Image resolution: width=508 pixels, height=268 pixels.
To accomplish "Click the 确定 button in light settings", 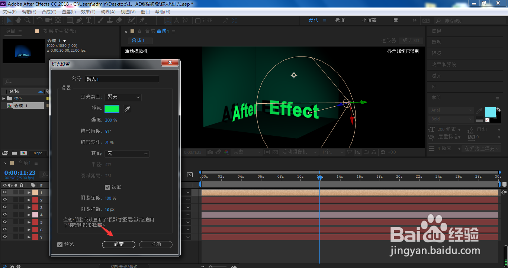I will click(119, 244).
